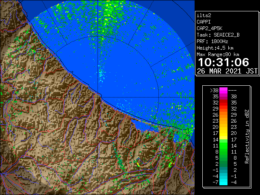The width and height of the screenshot is (260, 195).
Task: Click the 10:31:06 timestamp
Action: tap(223, 62)
